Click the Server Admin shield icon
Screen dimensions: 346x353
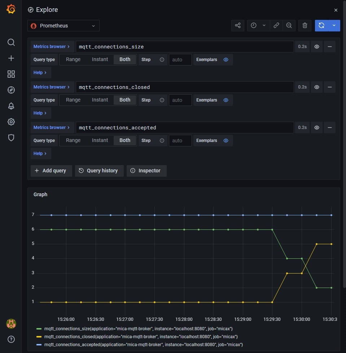click(11, 138)
